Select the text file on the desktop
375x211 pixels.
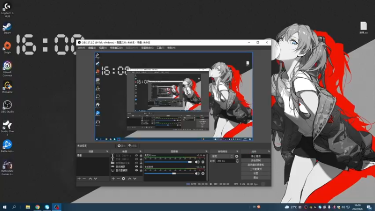click(364, 28)
